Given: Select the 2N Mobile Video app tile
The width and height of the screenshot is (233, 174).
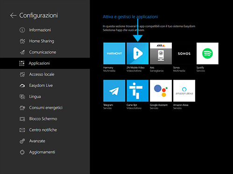Looking at the screenshot, I should (138, 54).
